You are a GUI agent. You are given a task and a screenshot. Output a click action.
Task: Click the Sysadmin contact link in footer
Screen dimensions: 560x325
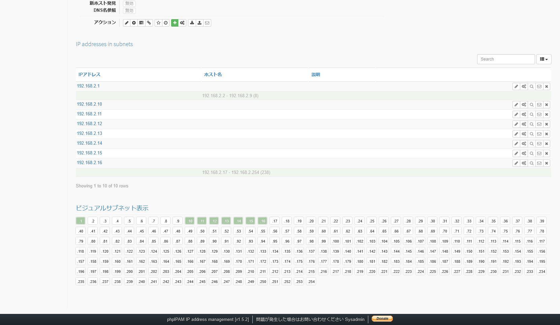click(x=354, y=319)
